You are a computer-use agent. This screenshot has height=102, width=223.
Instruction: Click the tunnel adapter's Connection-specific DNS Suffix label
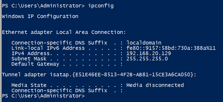[59, 90]
